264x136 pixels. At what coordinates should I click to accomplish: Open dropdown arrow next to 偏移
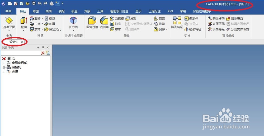point(167,29)
